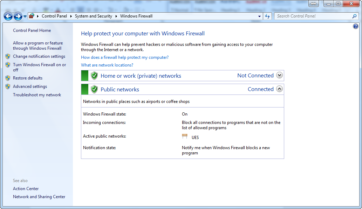362x209 pixels.
Task: Click the Back navigation arrow
Action: [8, 16]
